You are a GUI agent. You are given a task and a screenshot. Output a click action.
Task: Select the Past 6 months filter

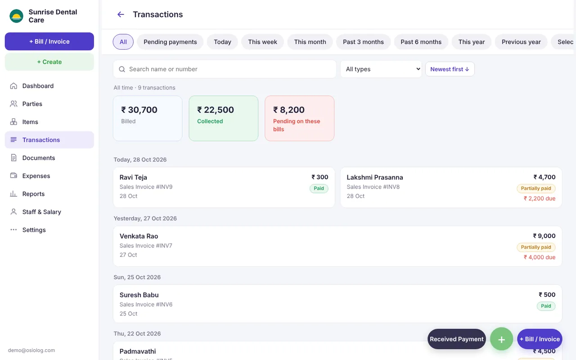coord(421,42)
